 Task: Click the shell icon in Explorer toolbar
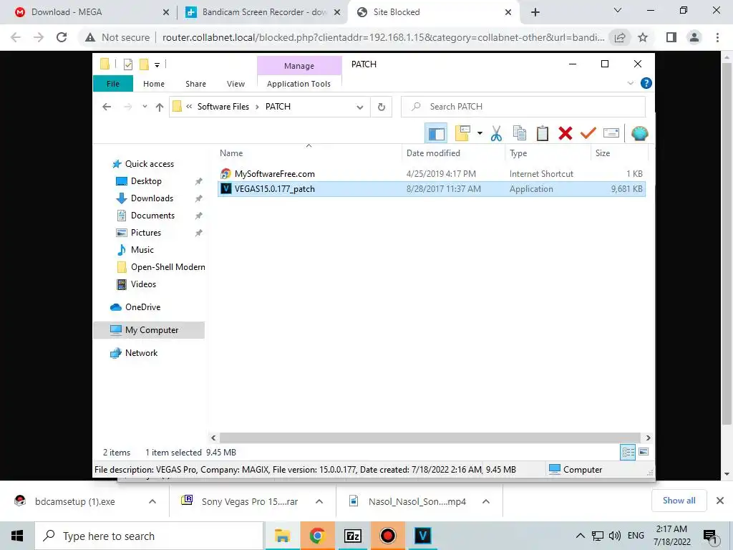(639, 134)
